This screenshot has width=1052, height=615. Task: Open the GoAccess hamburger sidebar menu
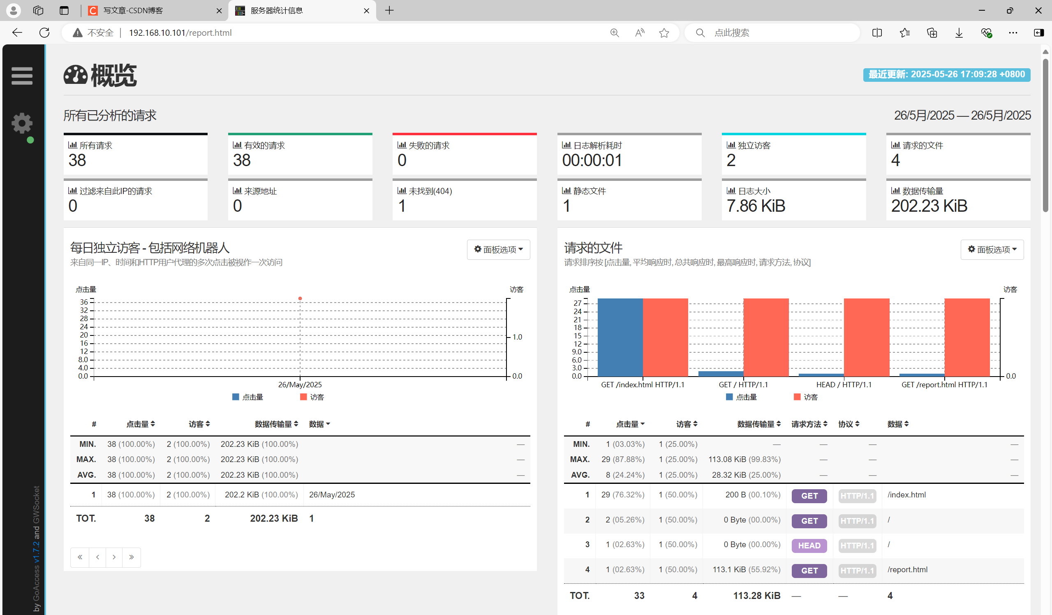point(22,76)
